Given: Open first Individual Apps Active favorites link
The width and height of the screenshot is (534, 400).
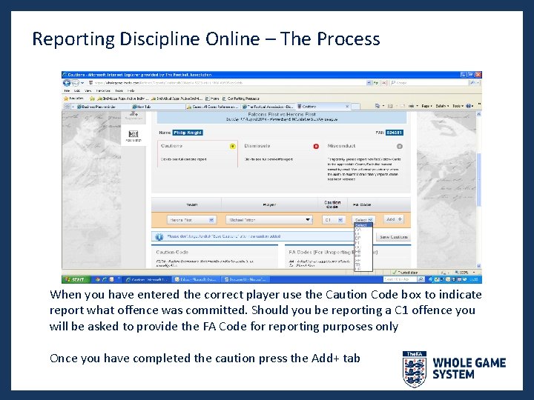Looking at the screenshot, I should (x=122, y=99).
